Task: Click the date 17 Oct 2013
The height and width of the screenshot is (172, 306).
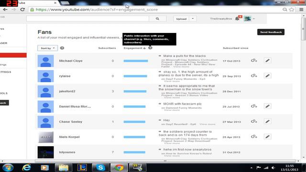Action: coord(231,61)
